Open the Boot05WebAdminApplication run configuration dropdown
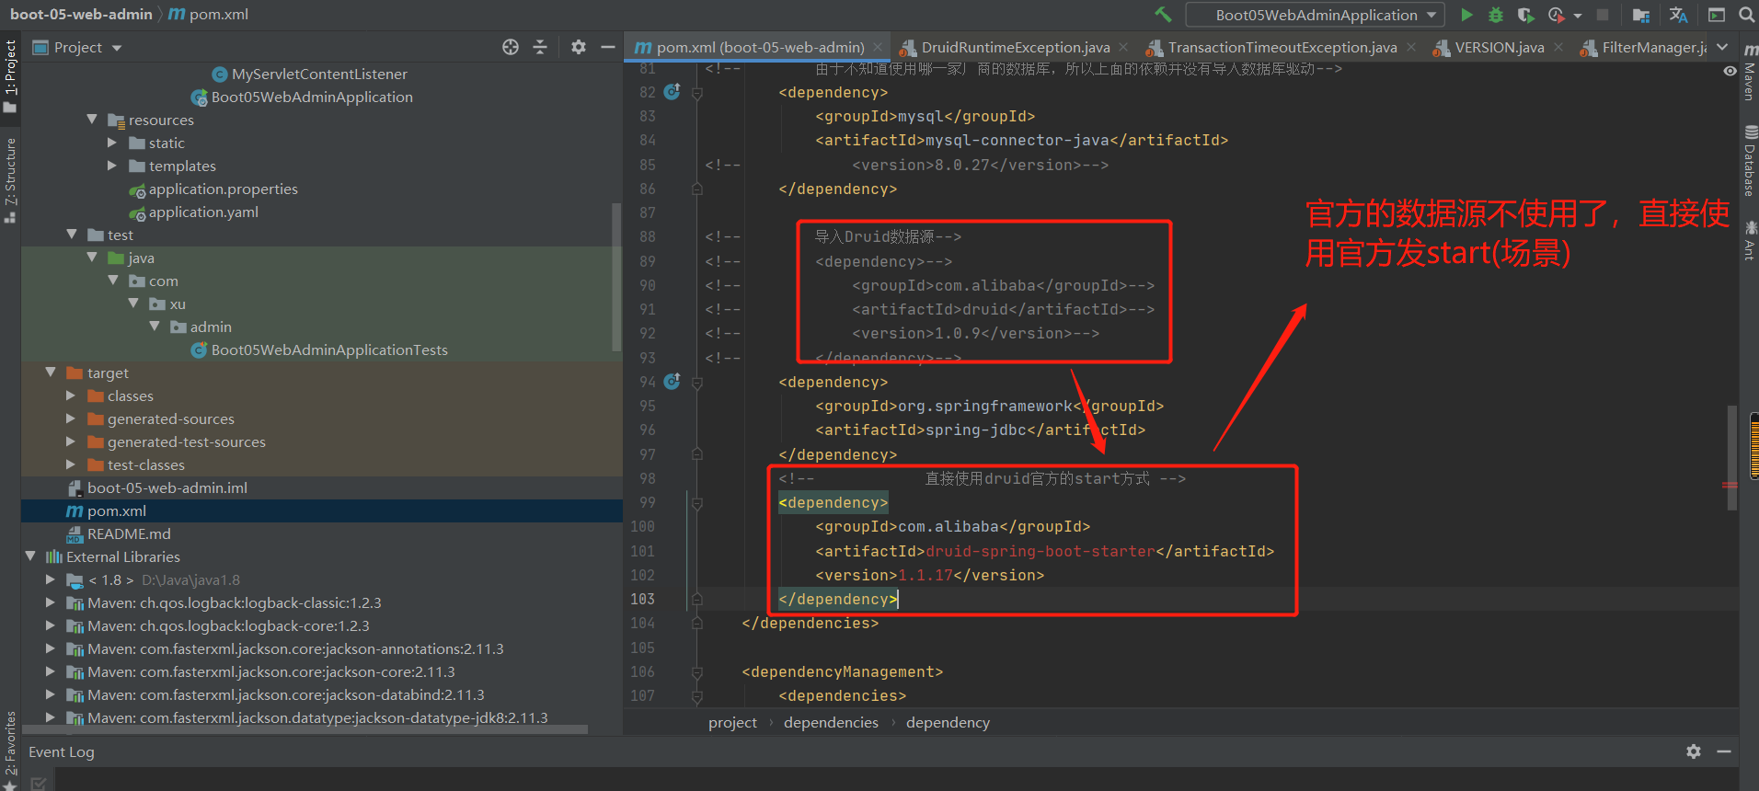 point(1316,15)
